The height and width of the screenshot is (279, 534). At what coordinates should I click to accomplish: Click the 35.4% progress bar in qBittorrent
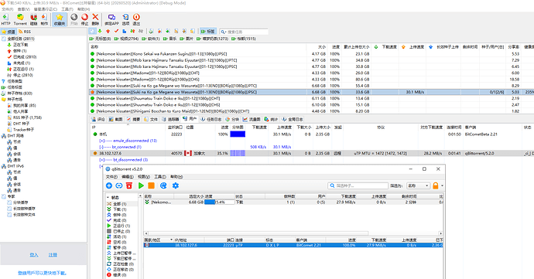coord(219,202)
